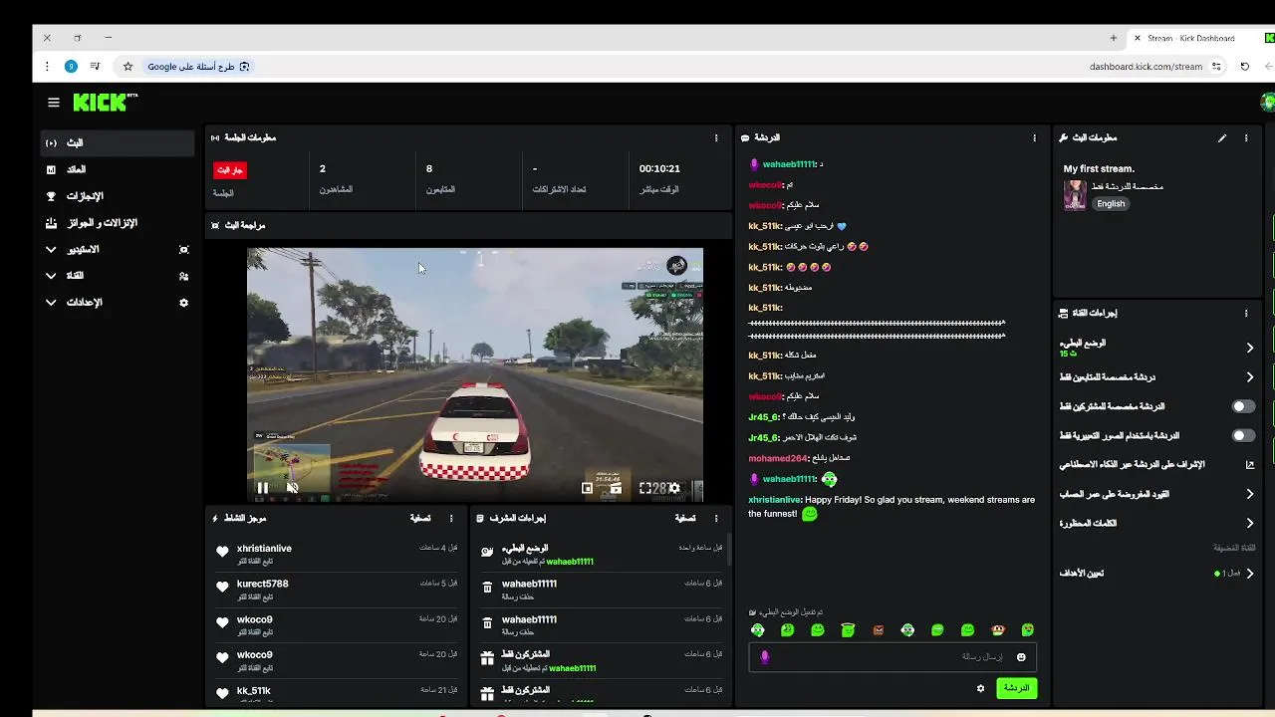This screenshot has width=1275, height=717.
Task: Bookmark this page with the star icon
Action: tap(127, 67)
